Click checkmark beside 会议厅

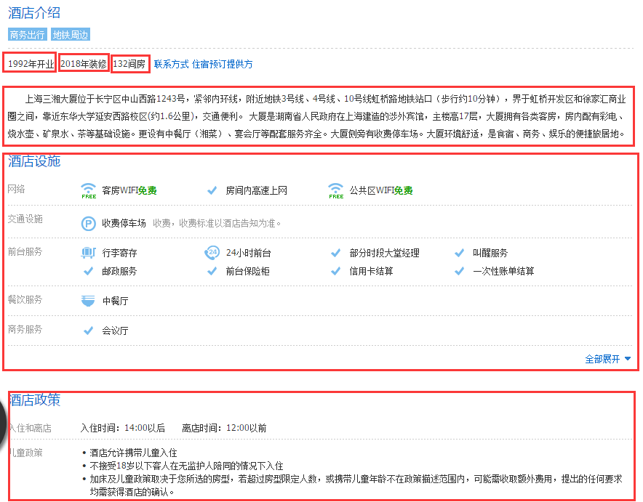[88, 331]
